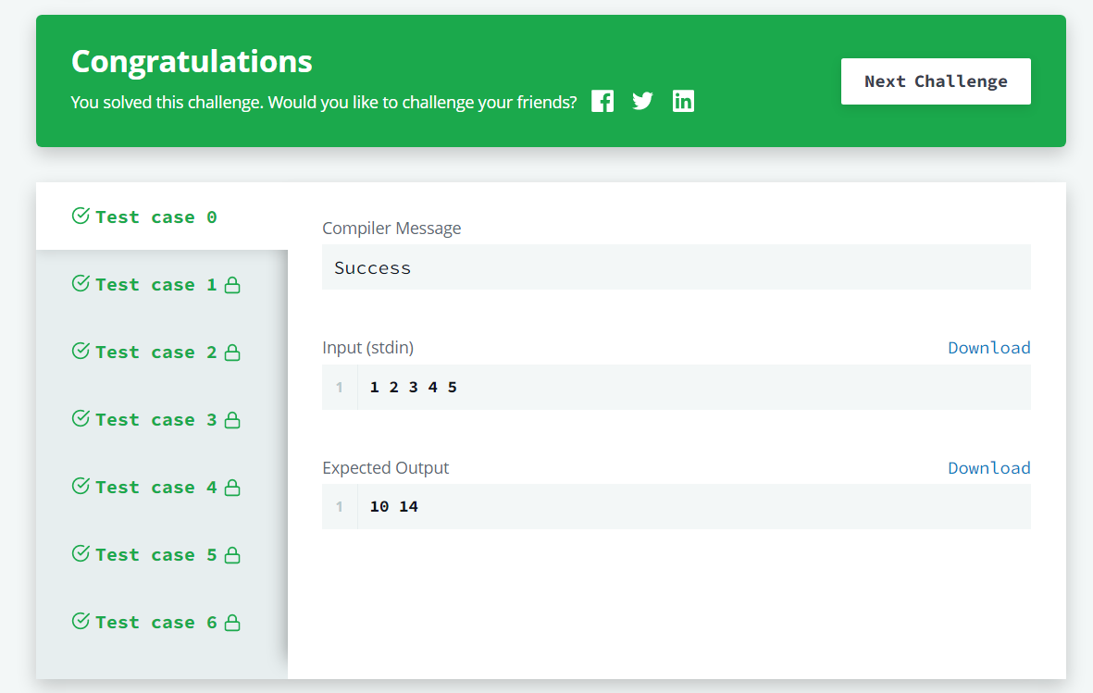This screenshot has width=1093, height=693.
Task: Share on LinkedIn via the icon
Action: pyautogui.click(x=683, y=101)
